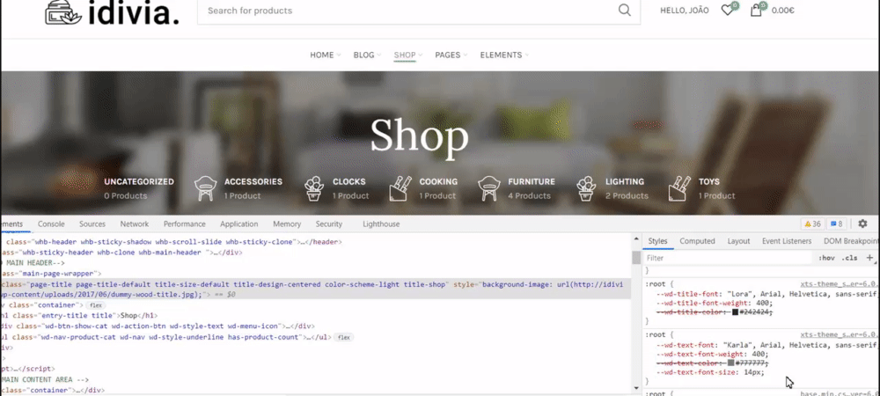880x396 pixels.
Task: Click the Toys category label
Action: [708, 182]
